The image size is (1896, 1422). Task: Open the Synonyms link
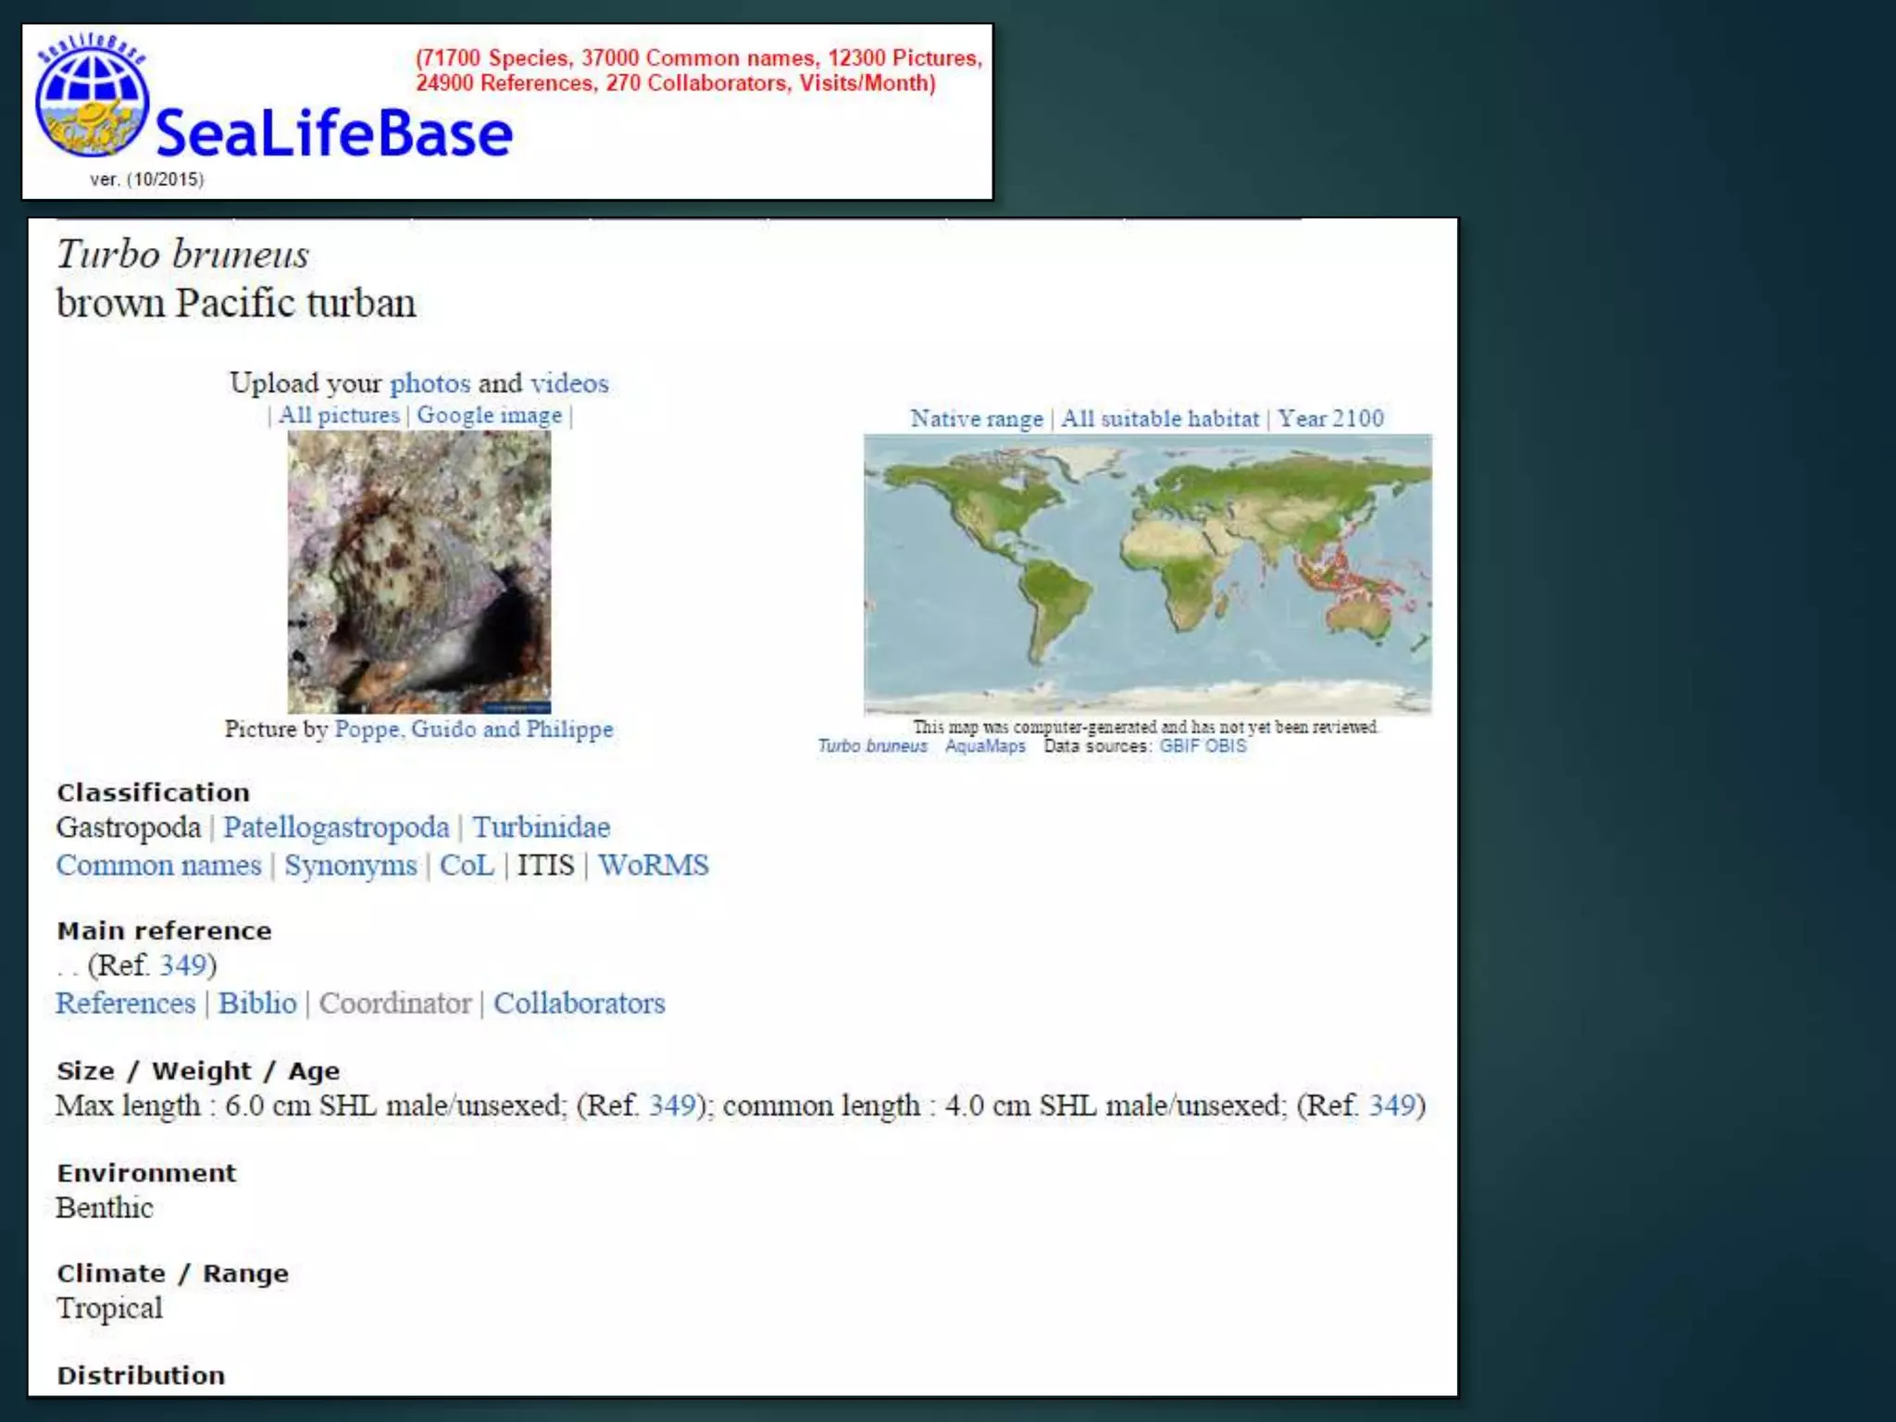[x=350, y=865]
